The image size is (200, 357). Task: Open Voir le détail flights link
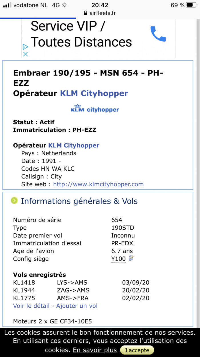click(x=31, y=306)
